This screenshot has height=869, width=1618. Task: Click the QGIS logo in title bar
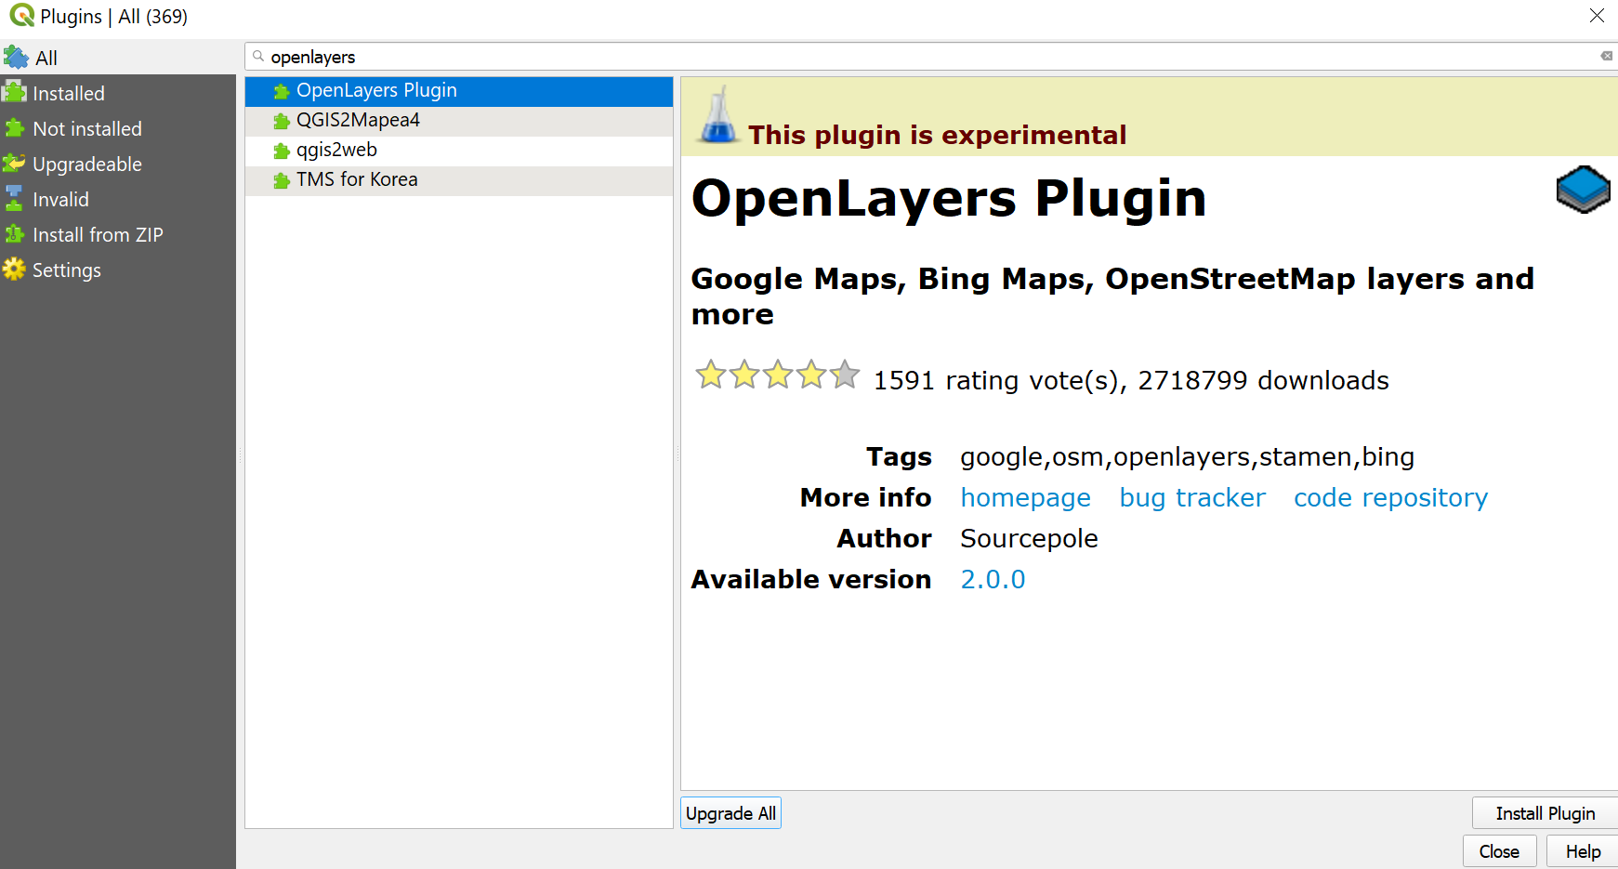(22, 16)
